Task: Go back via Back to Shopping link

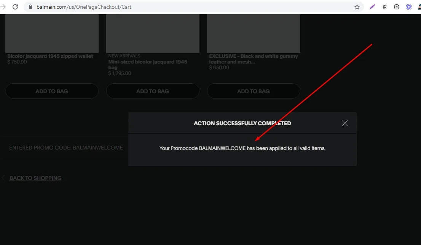Action: (x=35, y=178)
